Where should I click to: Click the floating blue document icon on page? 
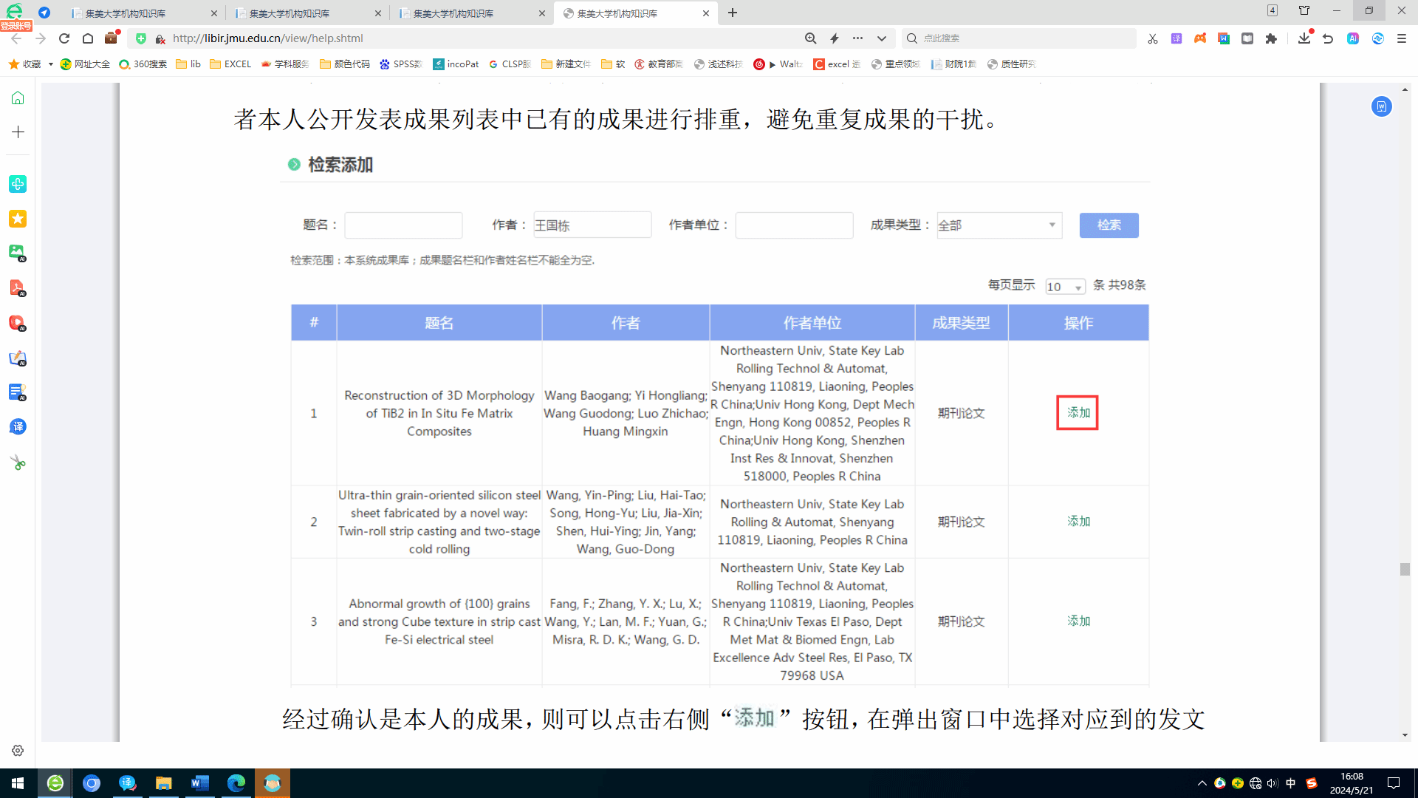(x=1382, y=106)
